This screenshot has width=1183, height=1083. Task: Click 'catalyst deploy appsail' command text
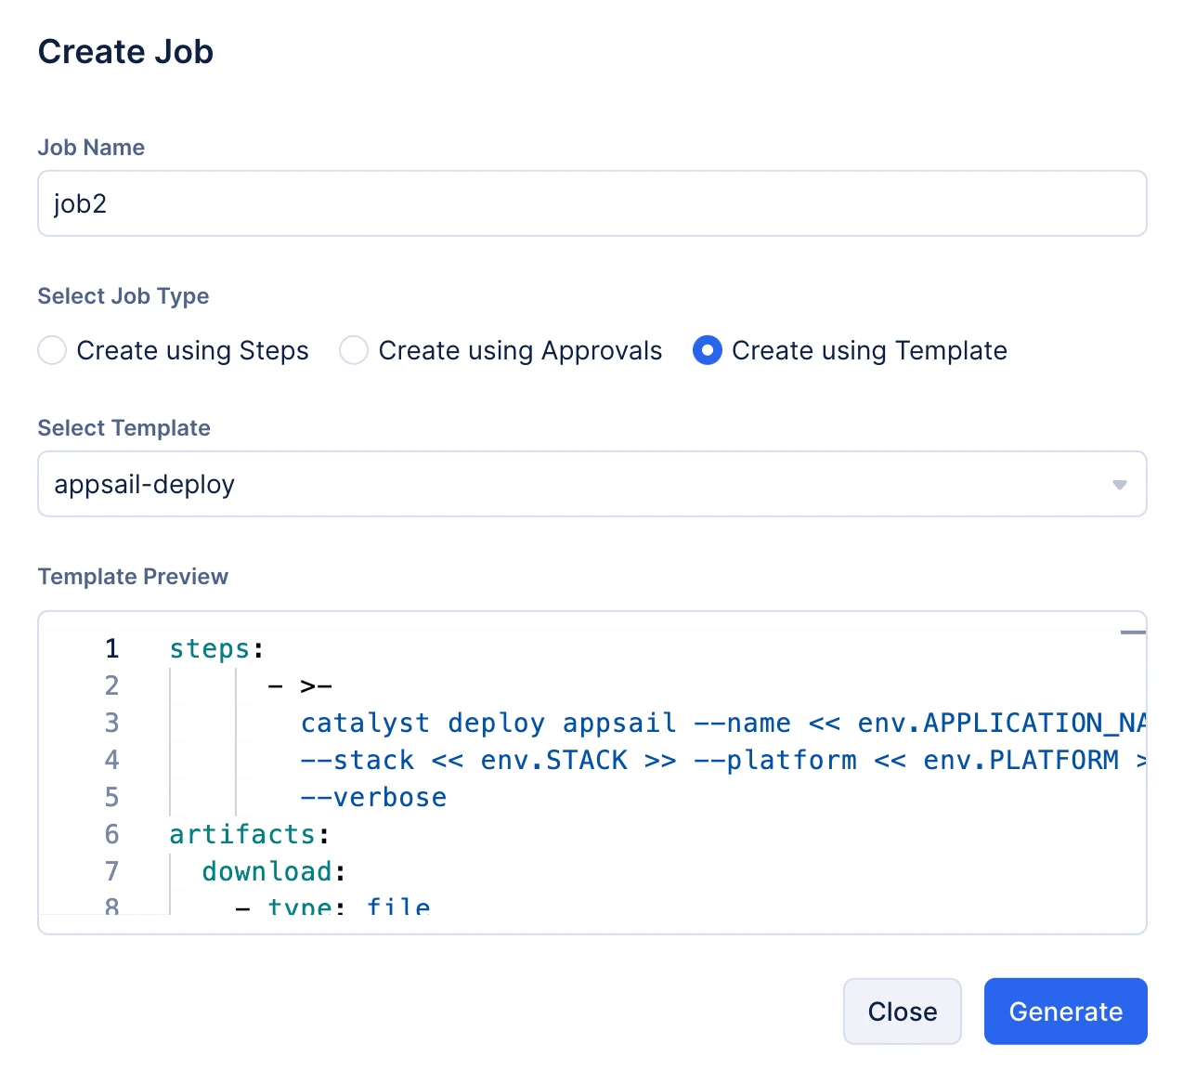pos(487,723)
